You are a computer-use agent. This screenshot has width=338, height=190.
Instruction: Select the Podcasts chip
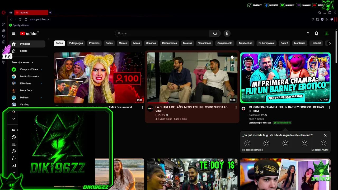(x=94, y=43)
